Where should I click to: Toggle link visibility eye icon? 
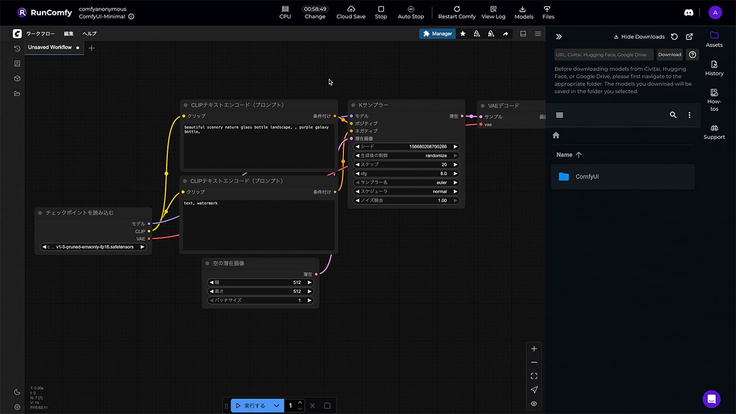(x=534, y=404)
